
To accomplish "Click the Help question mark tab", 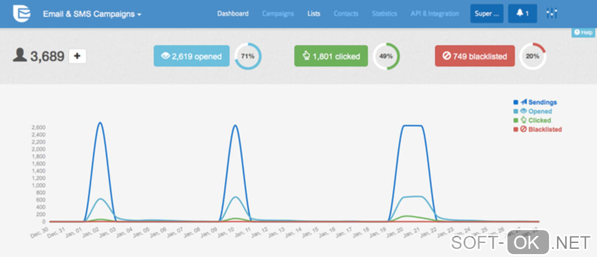I will (584, 33).
